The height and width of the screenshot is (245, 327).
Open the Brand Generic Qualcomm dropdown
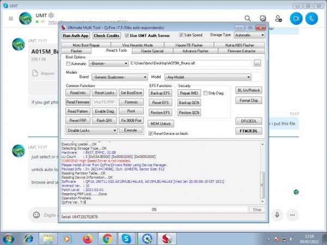[x=119, y=77]
